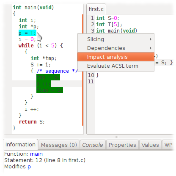Select the highlighted statement p = T;
This screenshot has width=176, height=176.
pyautogui.click(x=27, y=33)
